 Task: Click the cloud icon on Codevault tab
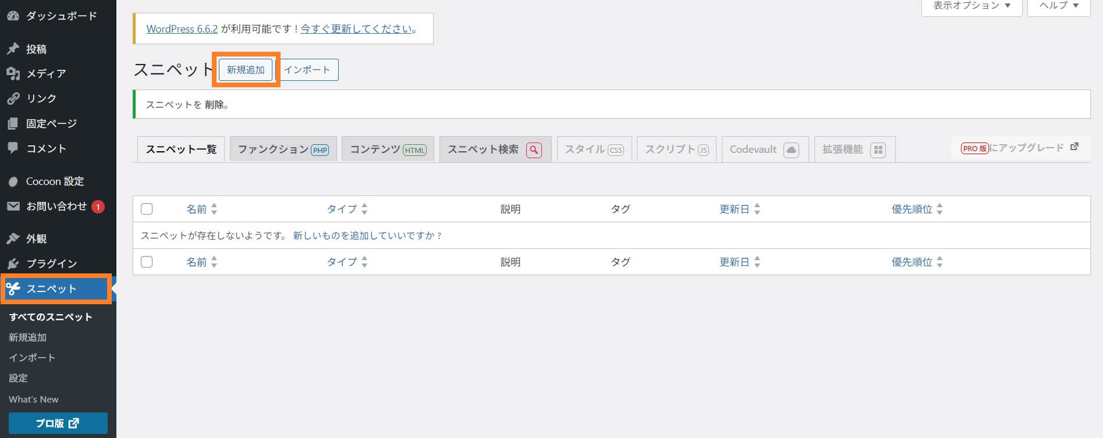(x=791, y=150)
